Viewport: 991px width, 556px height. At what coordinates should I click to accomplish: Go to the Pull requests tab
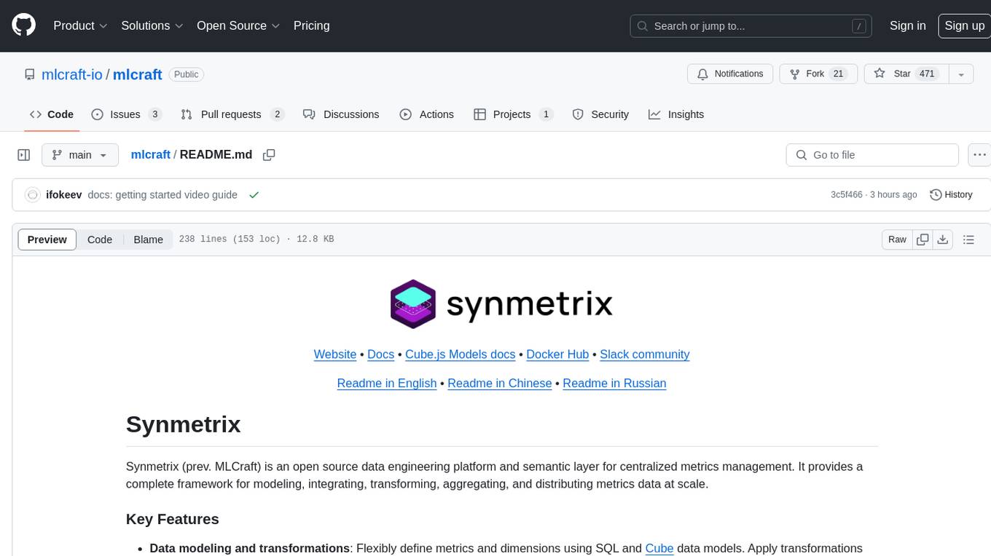click(231, 114)
